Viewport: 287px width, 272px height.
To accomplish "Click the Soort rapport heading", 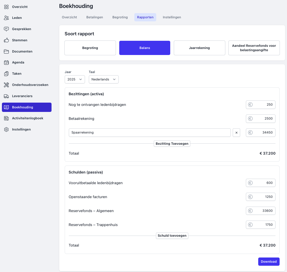I will [79, 34].
